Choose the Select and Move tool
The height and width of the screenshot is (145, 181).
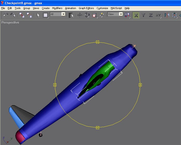[80, 15]
